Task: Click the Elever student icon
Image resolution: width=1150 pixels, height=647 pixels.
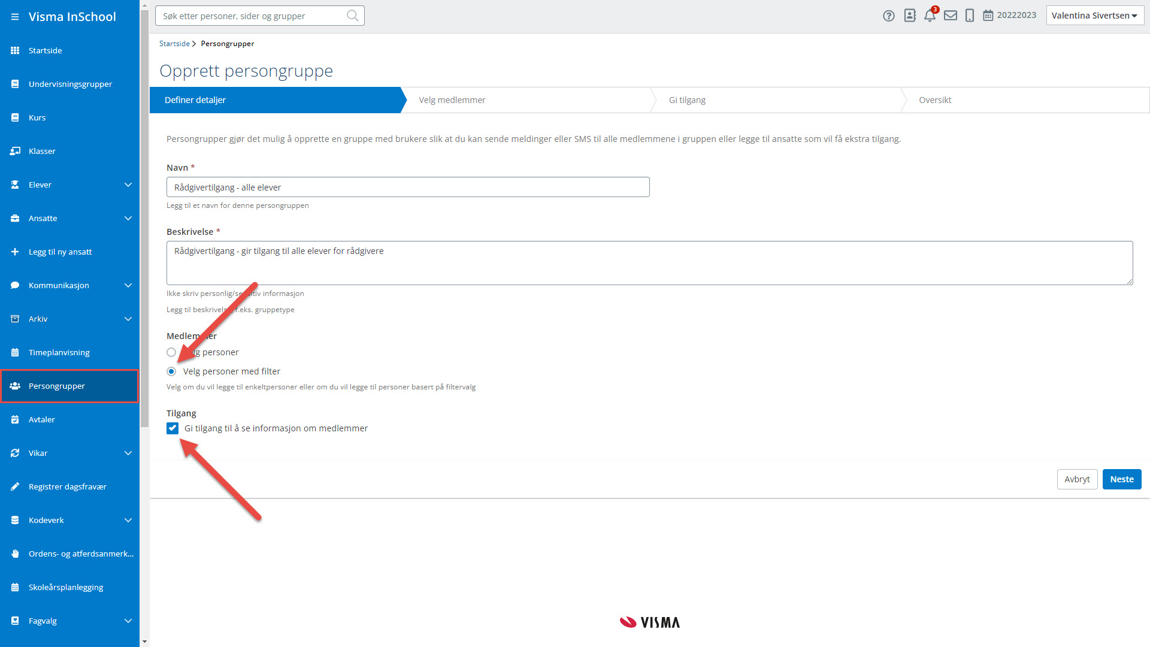Action: click(x=15, y=185)
